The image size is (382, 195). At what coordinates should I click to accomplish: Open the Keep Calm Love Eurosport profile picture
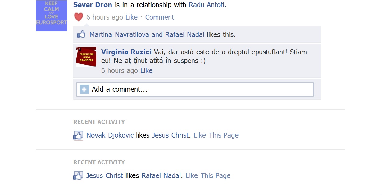point(52,16)
